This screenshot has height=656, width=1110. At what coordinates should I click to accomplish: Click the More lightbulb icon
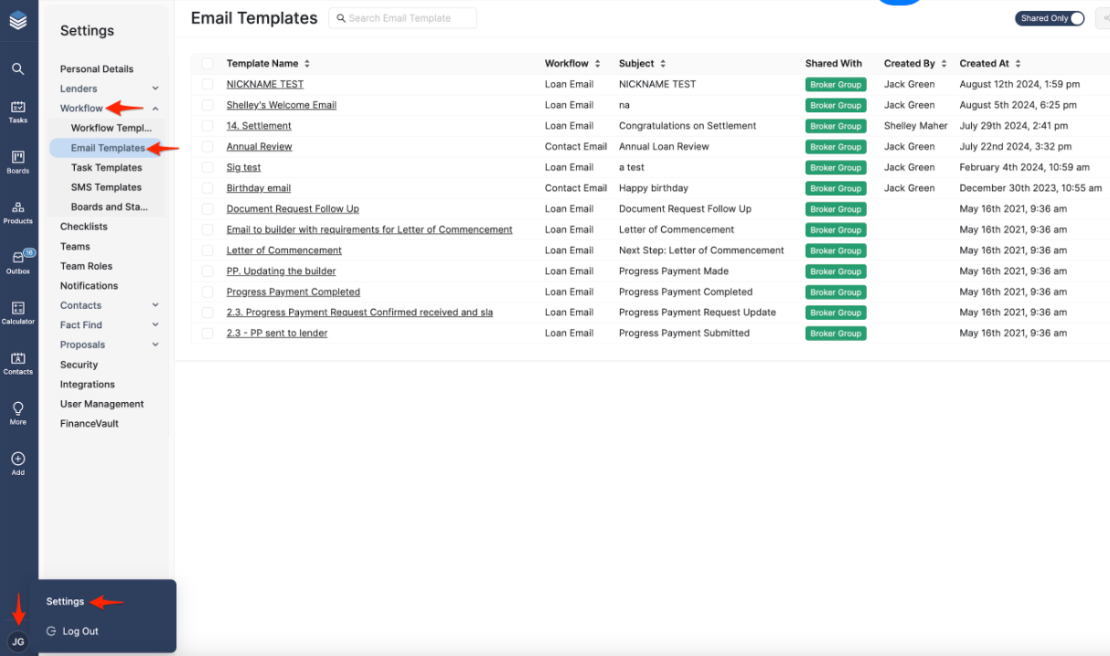(18, 413)
